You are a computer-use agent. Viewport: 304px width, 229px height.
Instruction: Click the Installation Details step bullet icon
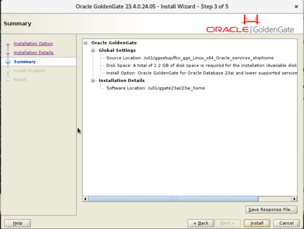pyautogui.click(x=8, y=53)
